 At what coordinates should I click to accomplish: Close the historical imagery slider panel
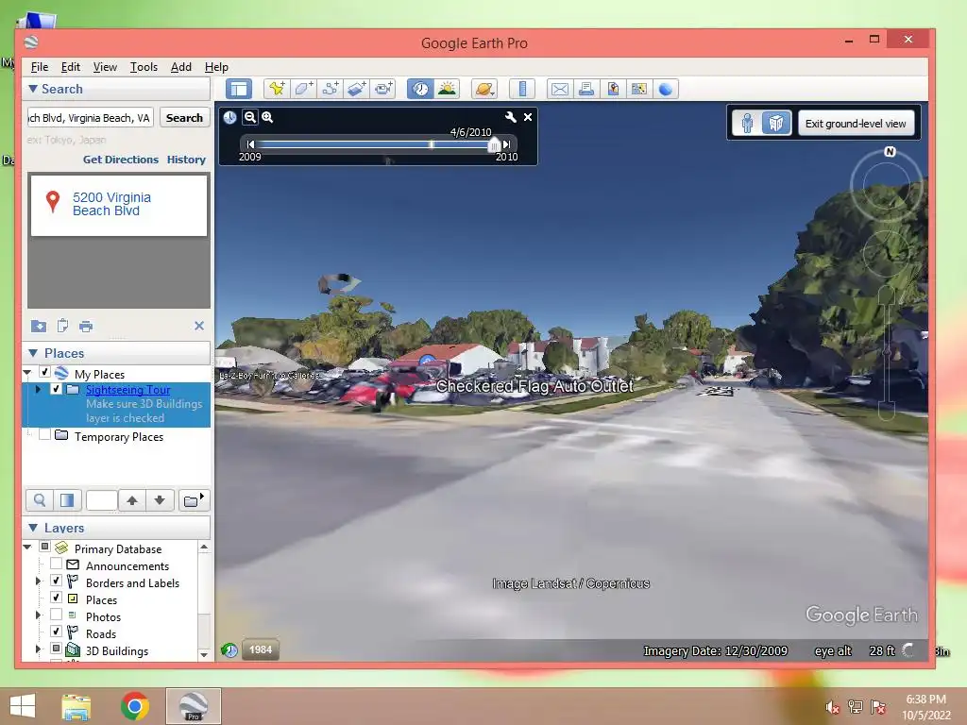[528, 117]
